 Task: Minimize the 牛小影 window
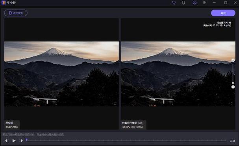pos(214,3)
